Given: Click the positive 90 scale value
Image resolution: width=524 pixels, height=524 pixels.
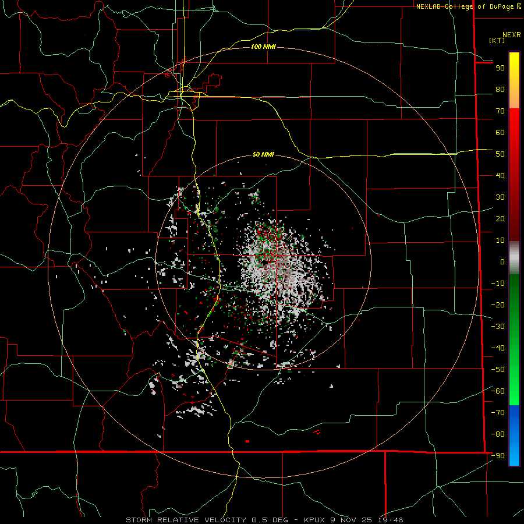Looking at the screenshot, I should click(500, 68).
